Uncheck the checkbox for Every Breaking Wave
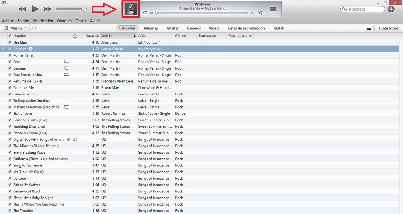This screenshot has height=214, width=403. pos(10,153)
